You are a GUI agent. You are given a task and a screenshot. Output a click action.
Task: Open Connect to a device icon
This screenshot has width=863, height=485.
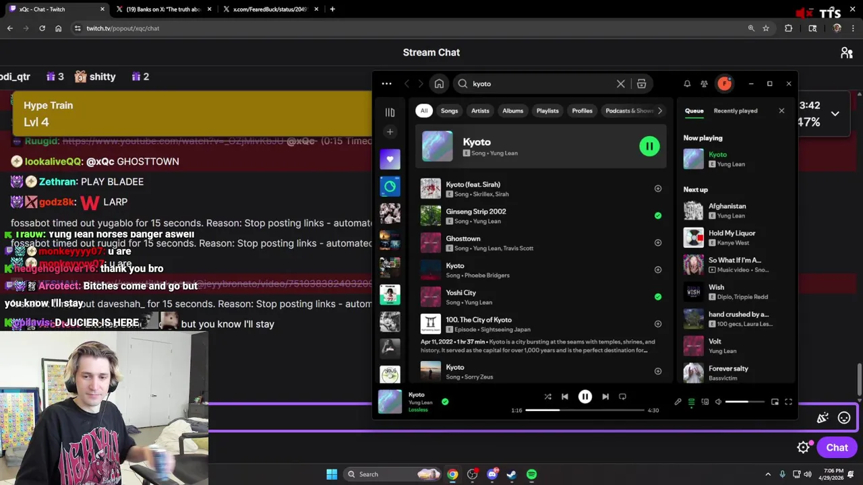pos(705,402)
